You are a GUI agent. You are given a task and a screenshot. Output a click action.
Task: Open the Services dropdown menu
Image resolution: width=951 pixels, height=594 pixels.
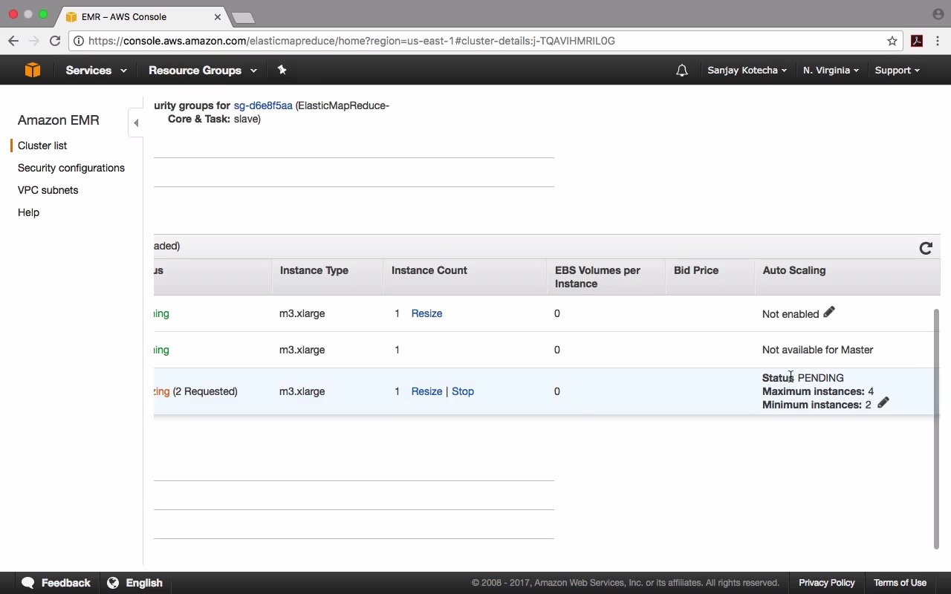click(x=96, y=71)
